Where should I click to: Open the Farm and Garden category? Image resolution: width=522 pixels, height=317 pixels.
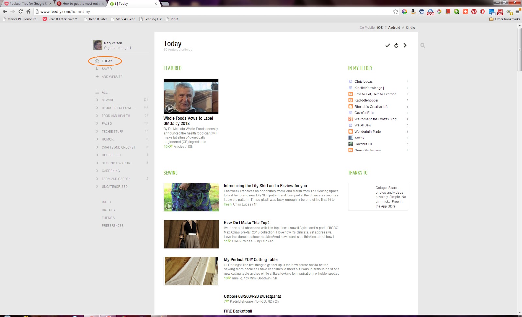click(x=116, y=179)
